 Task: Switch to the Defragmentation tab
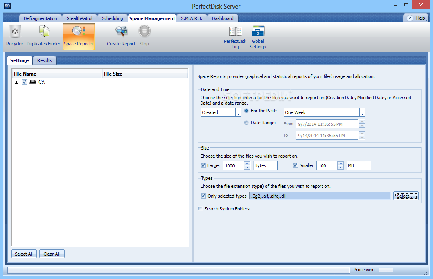41,18
